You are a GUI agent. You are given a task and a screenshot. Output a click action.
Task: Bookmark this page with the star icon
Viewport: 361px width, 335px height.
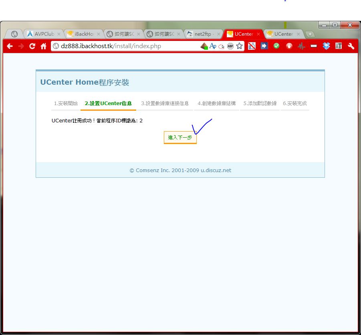239,46
